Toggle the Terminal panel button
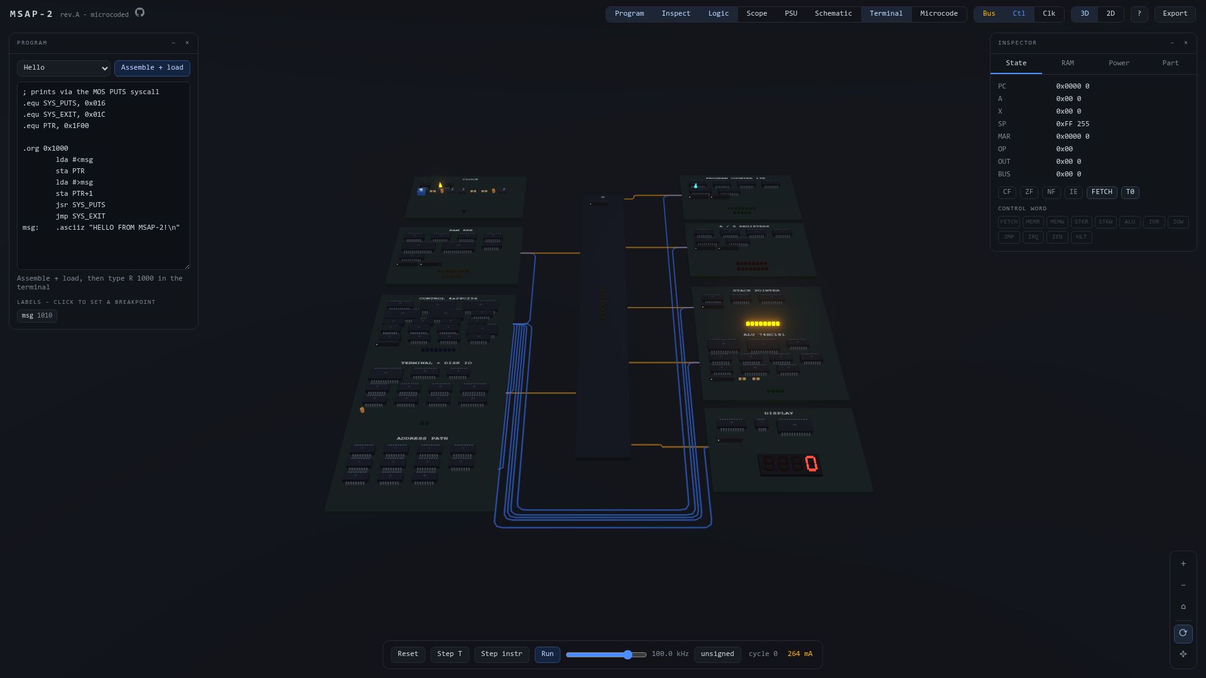This screenshot has height=678, width=1206. pos(886,14)
